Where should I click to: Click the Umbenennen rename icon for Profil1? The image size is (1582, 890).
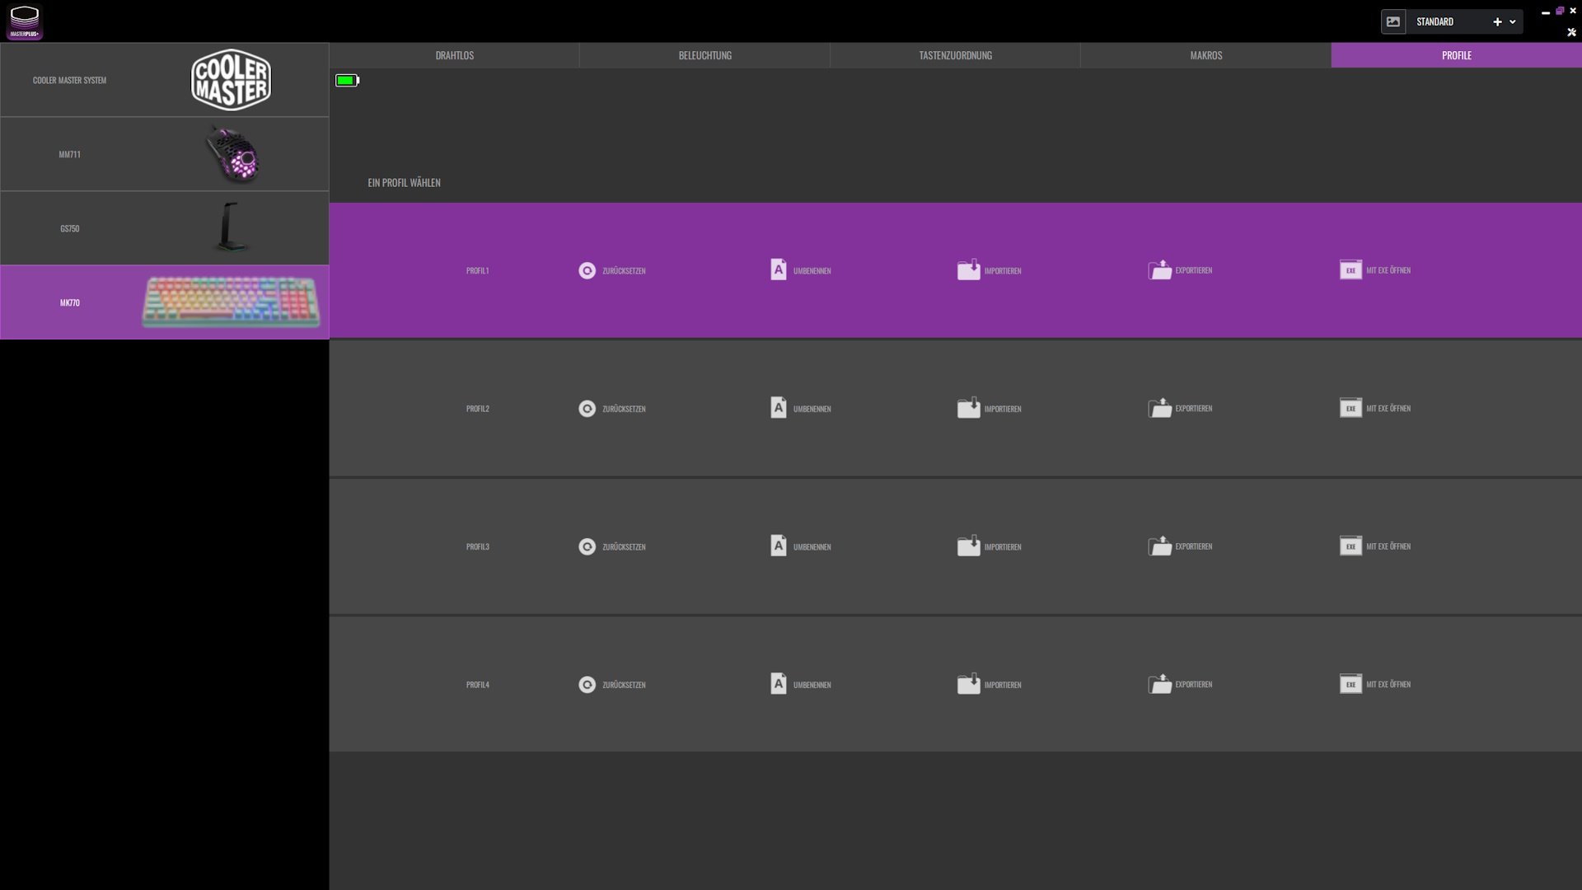coord(778,269)
